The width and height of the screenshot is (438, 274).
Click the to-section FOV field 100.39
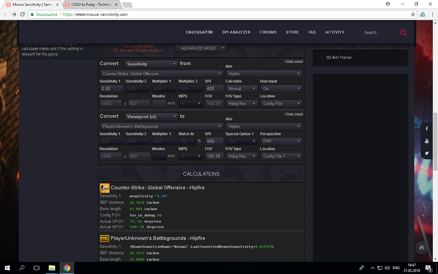pyautogui.click(x=214, y=156)
